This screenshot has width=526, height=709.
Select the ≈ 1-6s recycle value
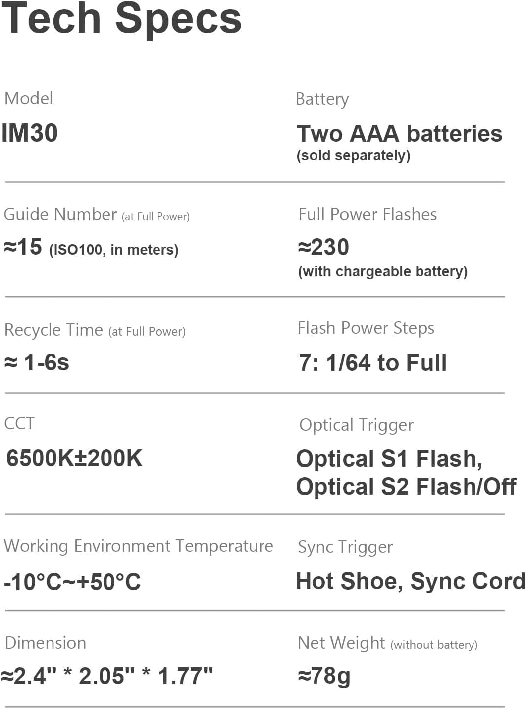point(37,362)
